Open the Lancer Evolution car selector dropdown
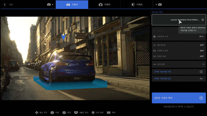The image size is (207, 116). (x=179, y=20)
